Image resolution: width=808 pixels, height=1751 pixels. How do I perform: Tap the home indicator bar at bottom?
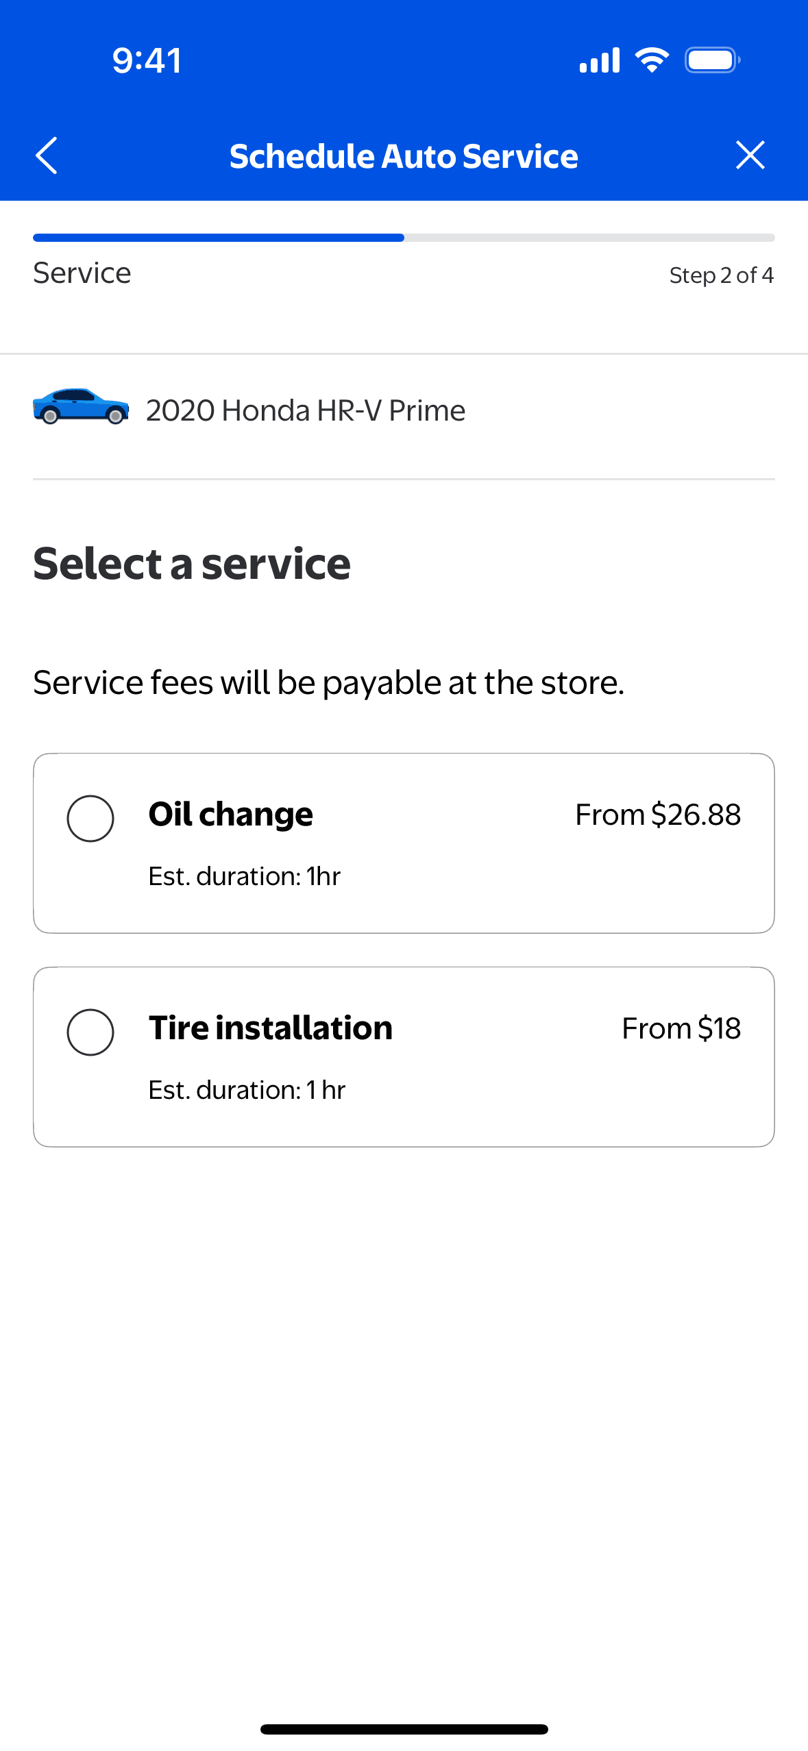pyautogui.click(x=404, y=1729)
